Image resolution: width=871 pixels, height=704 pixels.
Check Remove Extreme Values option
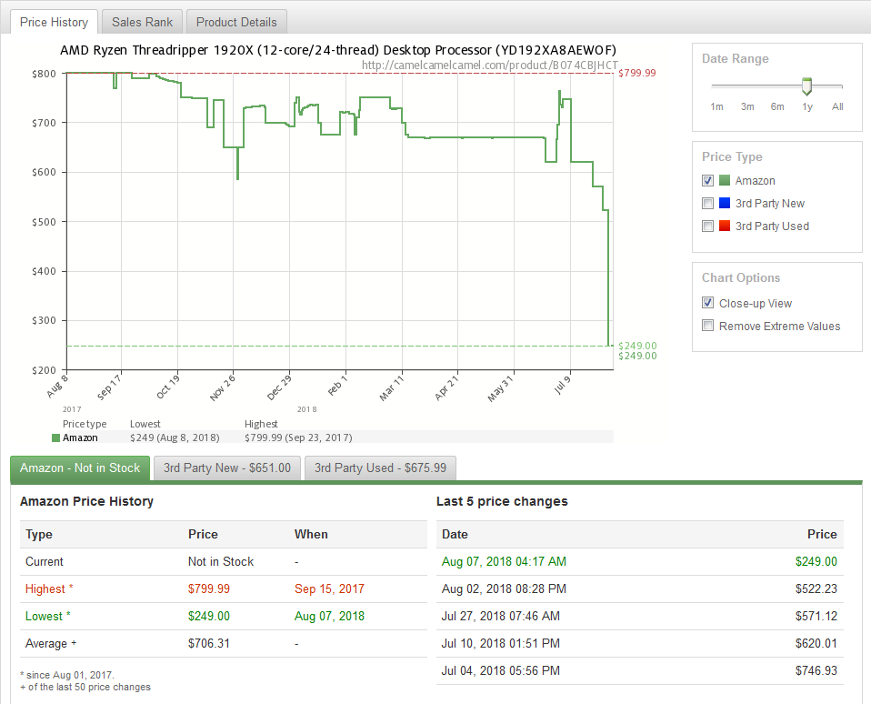707,326
